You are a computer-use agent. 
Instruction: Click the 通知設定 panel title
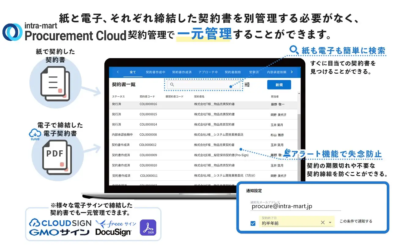tap(254, 191)
